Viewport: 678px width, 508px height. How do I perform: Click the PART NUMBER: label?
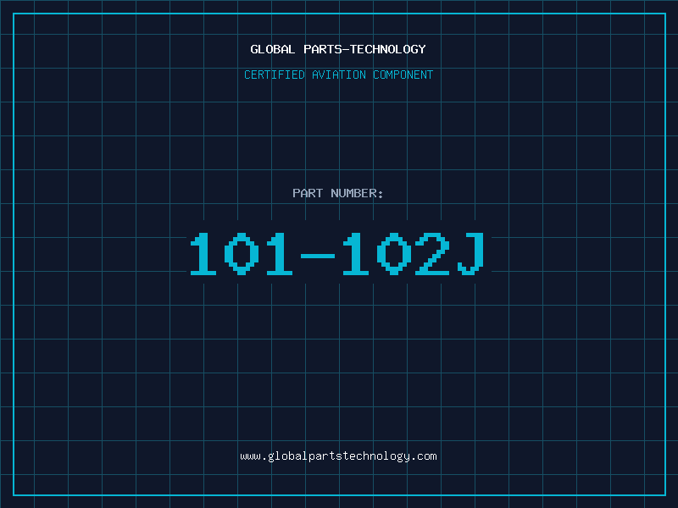[337, 193]
